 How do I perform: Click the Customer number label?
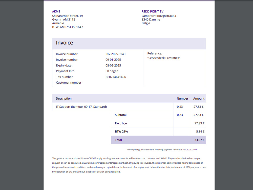pyautogui.click(x=69, y=83)
